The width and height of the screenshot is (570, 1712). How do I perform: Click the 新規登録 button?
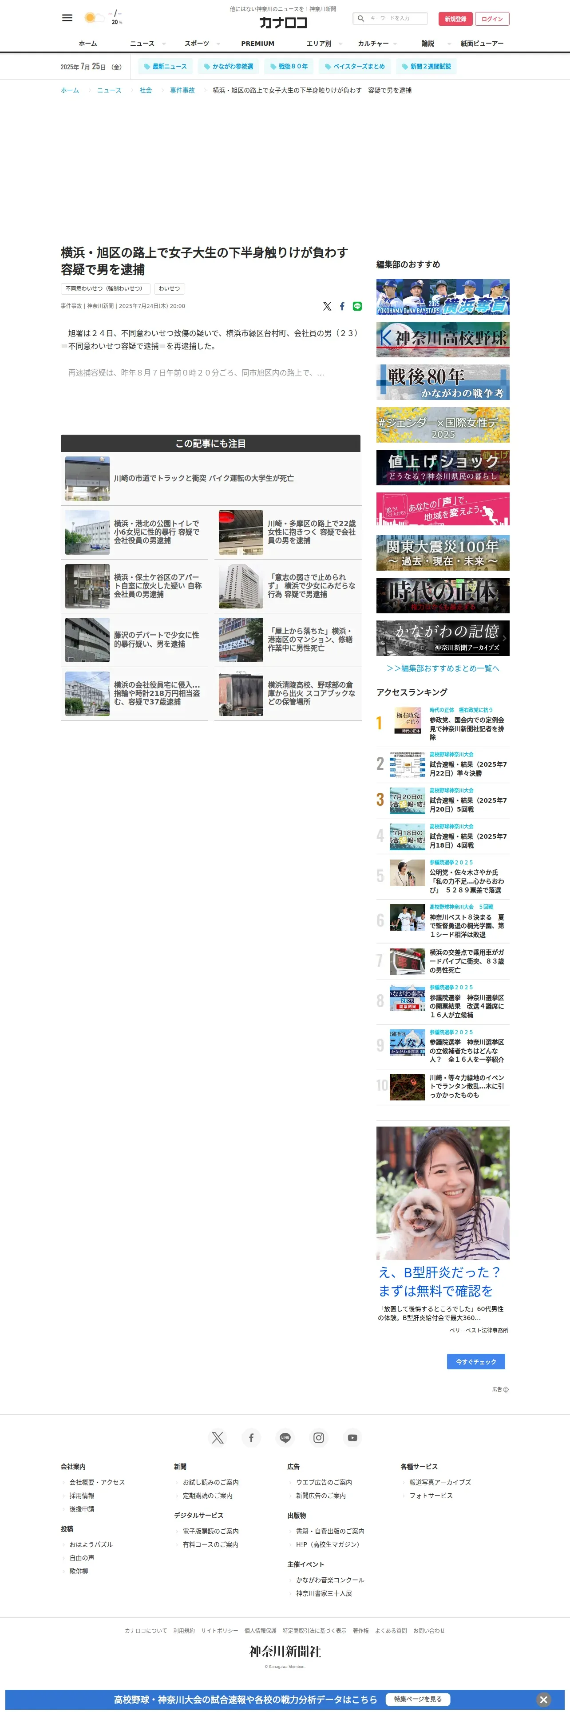(455, 19)
